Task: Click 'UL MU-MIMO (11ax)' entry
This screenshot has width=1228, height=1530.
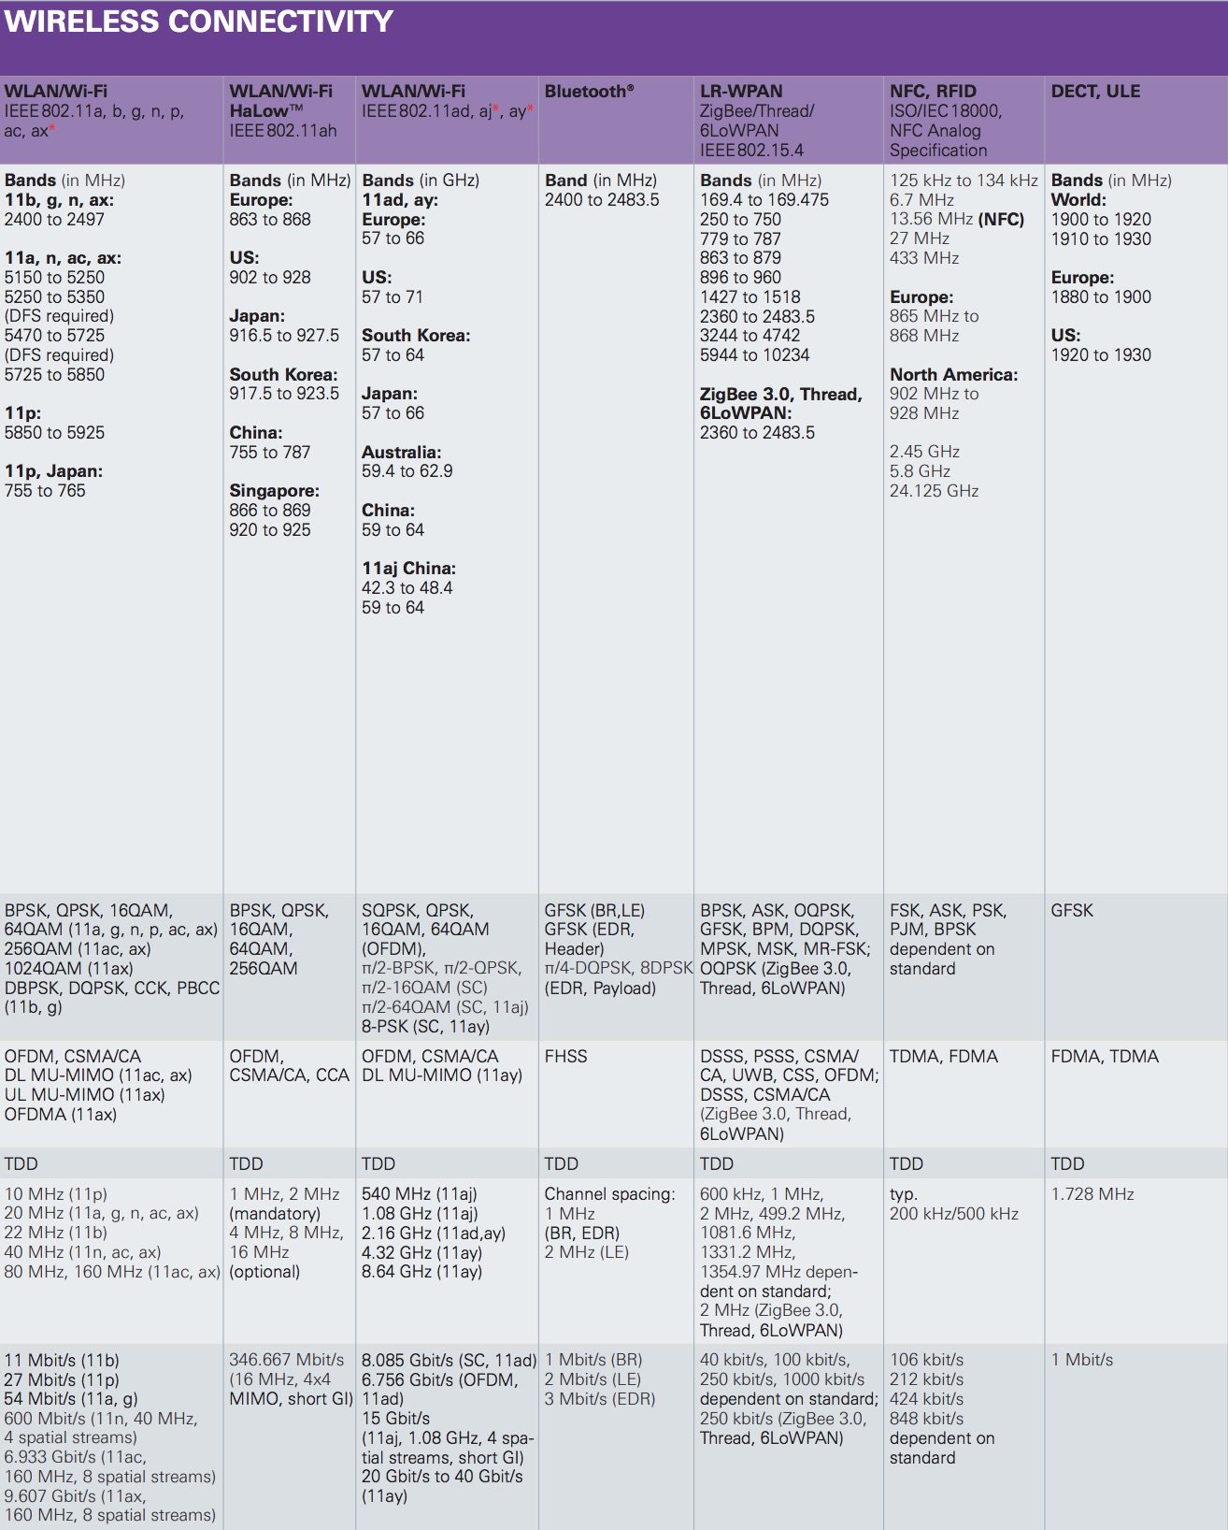Action: [x=85, y=1095]
